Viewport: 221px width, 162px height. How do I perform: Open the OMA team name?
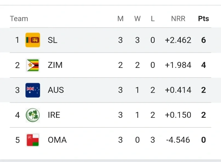click(57, 140)
